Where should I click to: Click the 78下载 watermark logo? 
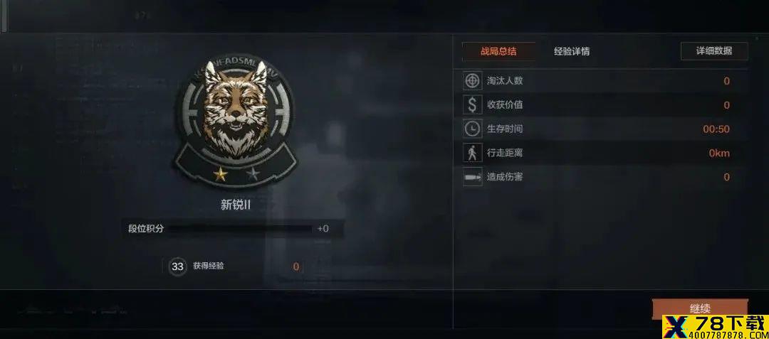715,327
